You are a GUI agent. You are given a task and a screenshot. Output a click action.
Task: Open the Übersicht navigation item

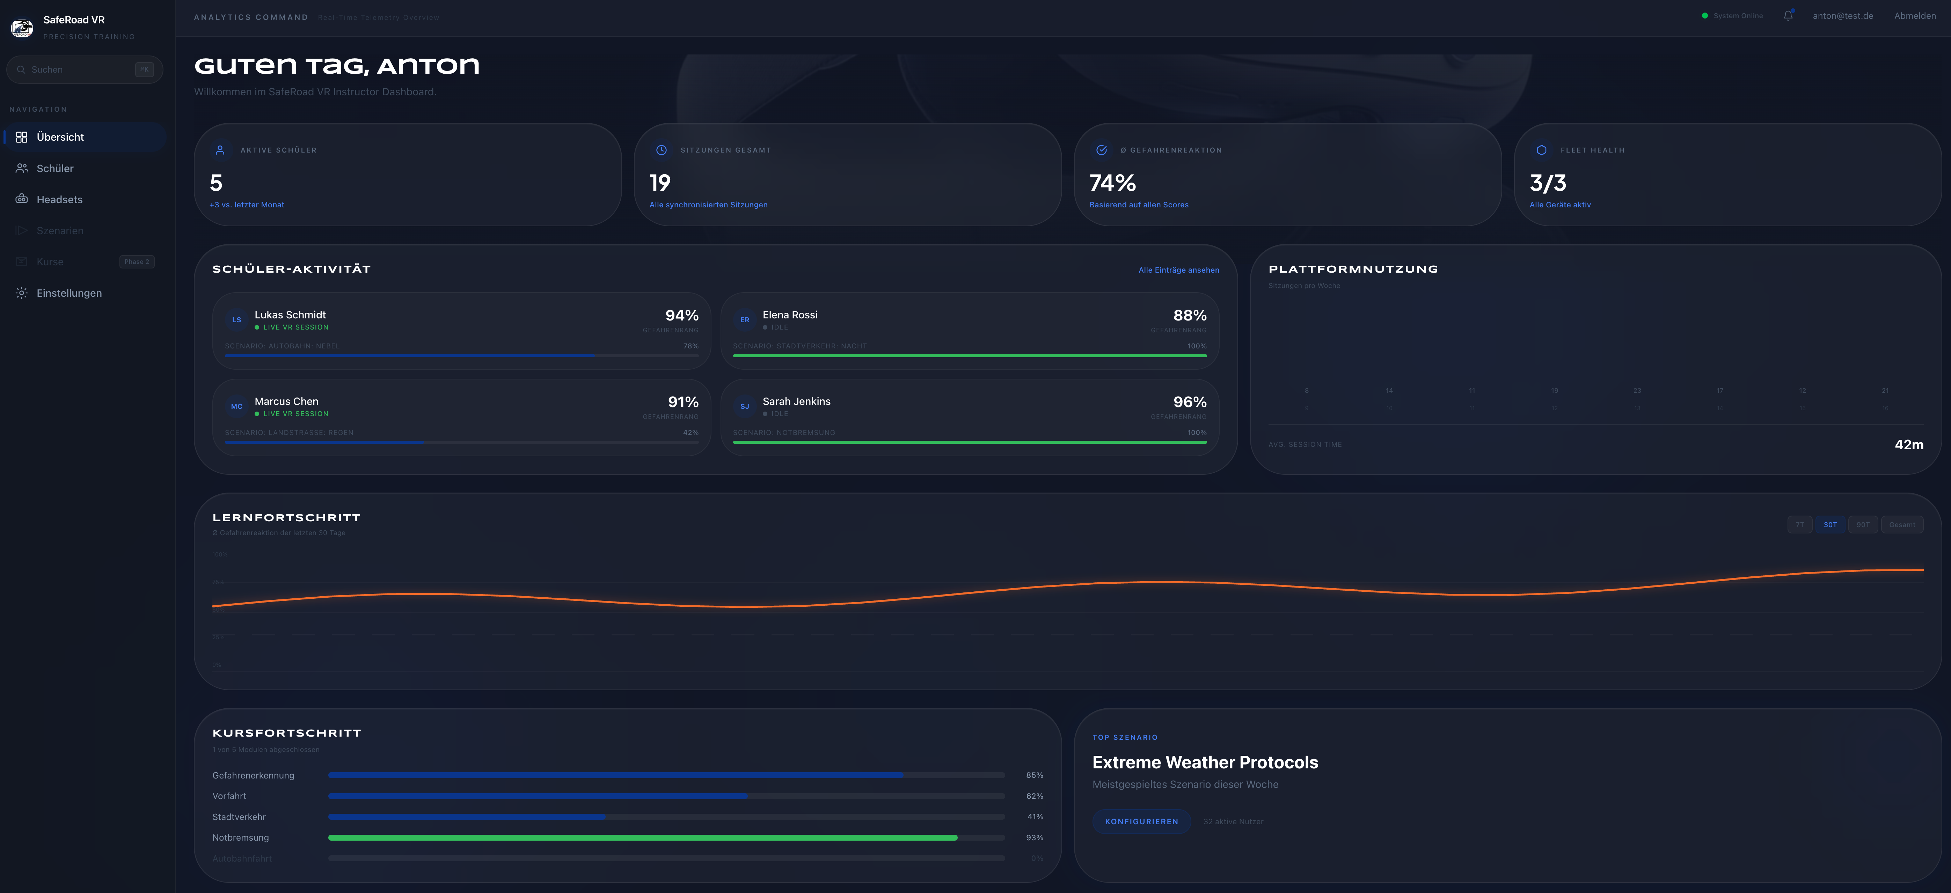pyautogui.click(x=84, y=137)
